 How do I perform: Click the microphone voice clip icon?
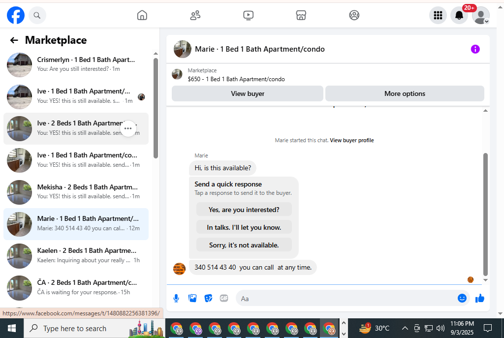point(176,299)
